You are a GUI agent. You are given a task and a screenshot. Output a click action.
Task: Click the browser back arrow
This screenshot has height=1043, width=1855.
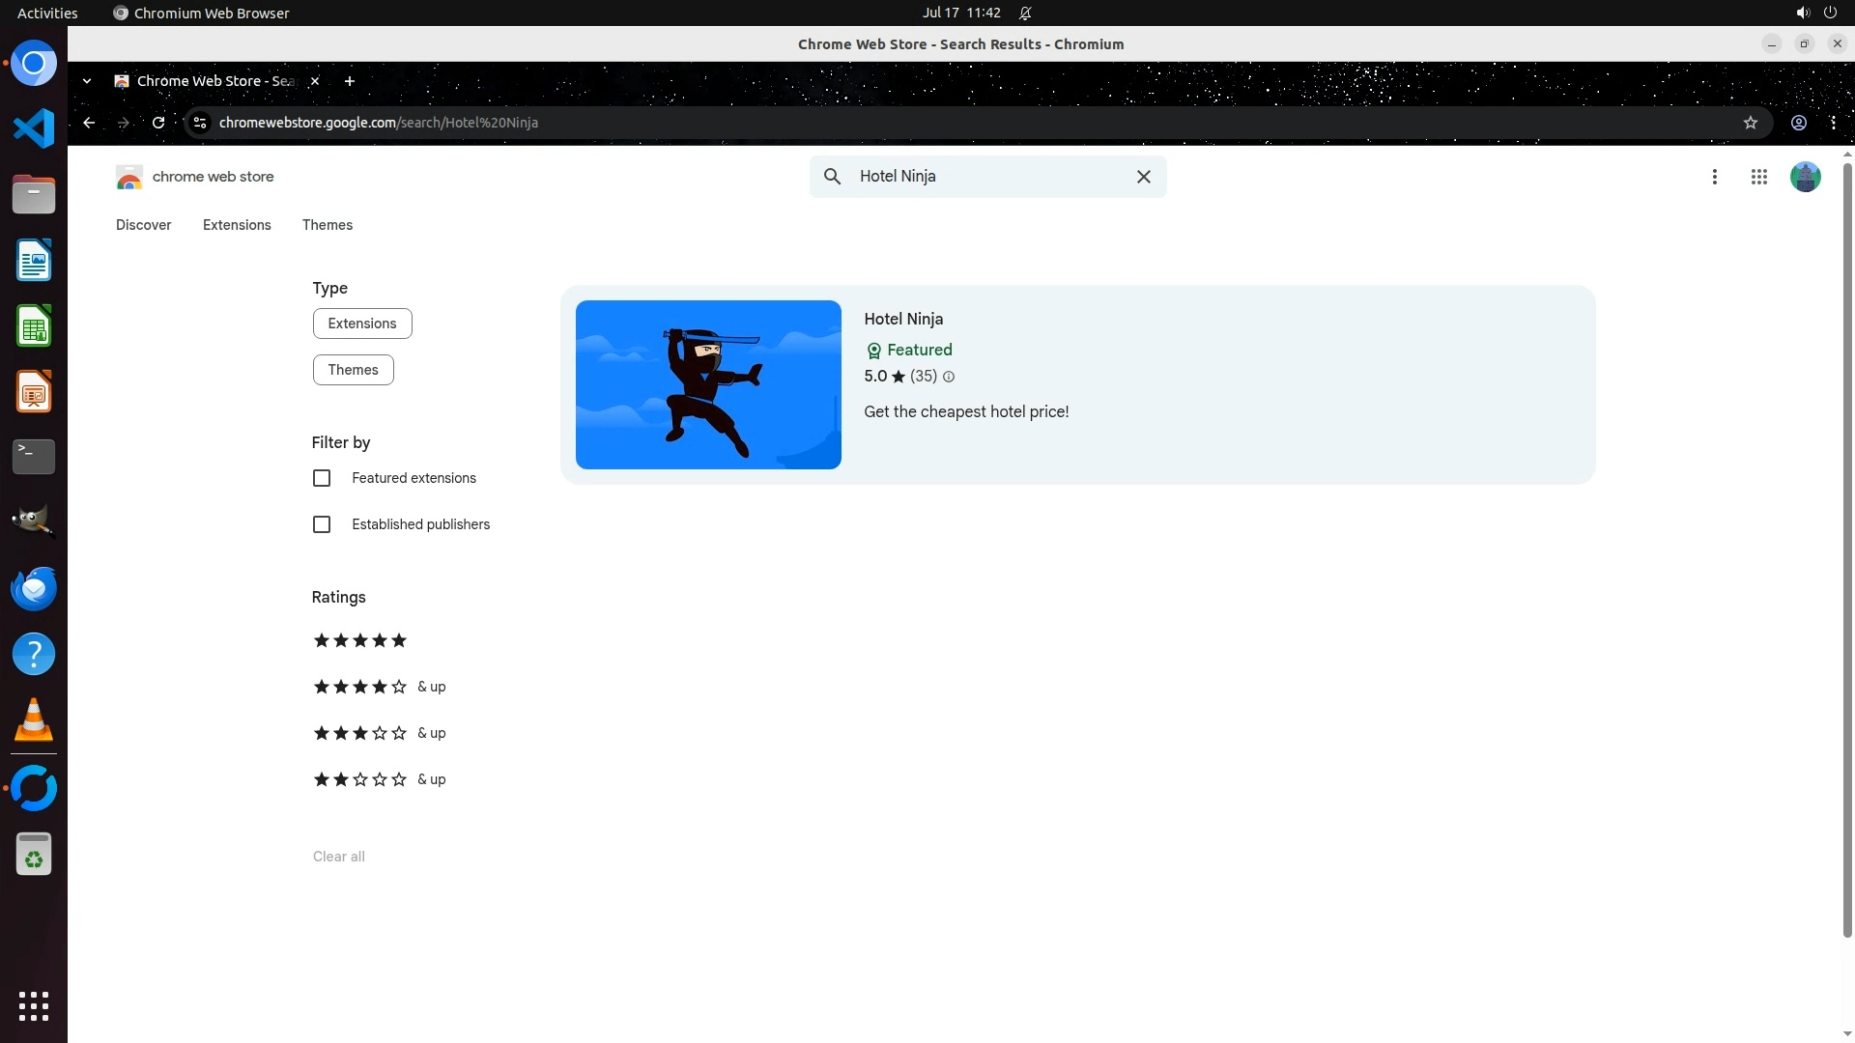point(89,123)
